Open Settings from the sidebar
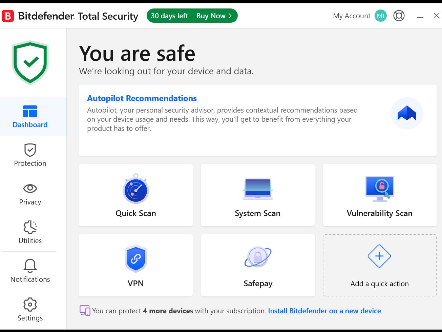442x332 pixels. pyautogui.click(x=30, y=310)
